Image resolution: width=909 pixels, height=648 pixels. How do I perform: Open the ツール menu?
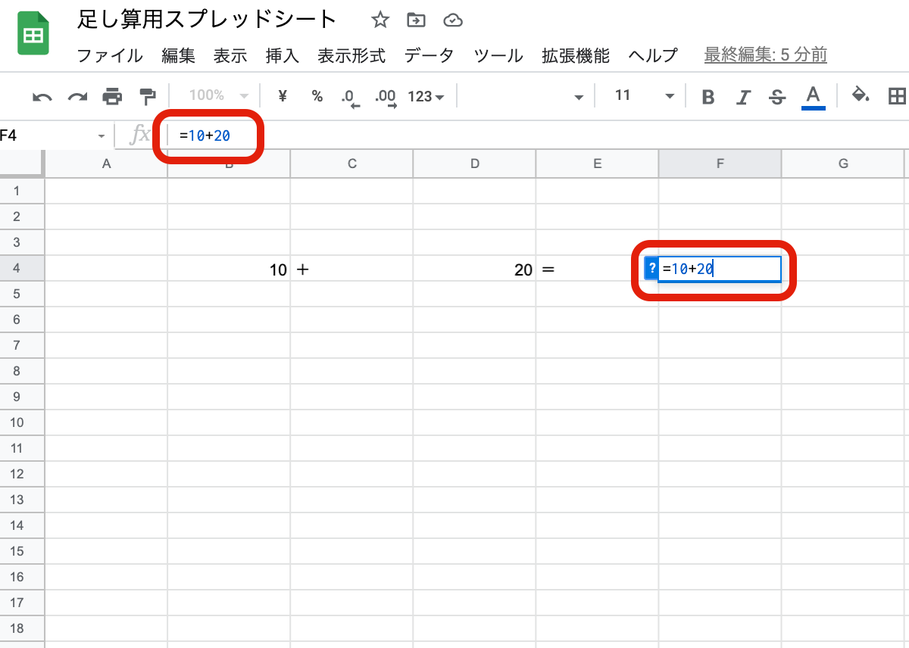pyautogui.click(x=498, y=55)
